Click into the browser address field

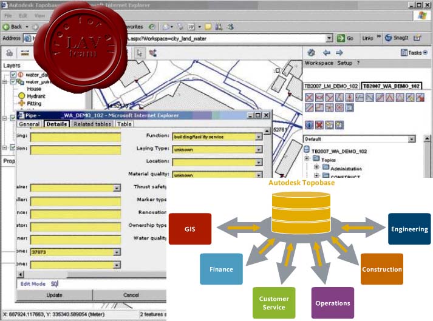tap(178, 38)
